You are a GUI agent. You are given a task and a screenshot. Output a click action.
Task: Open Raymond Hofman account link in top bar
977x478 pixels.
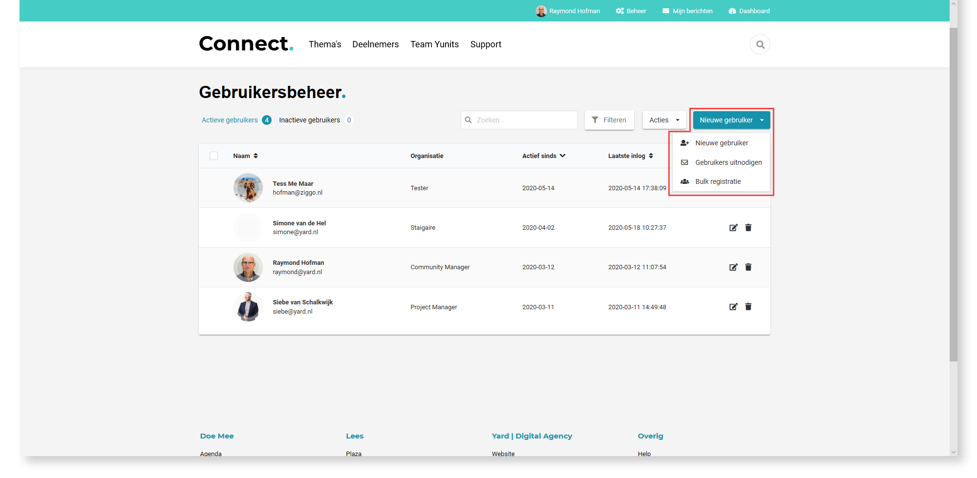pyautogui.click(x=568, y=11)
